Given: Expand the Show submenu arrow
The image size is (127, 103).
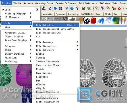Looking at the screenshot, I should 31,27.
